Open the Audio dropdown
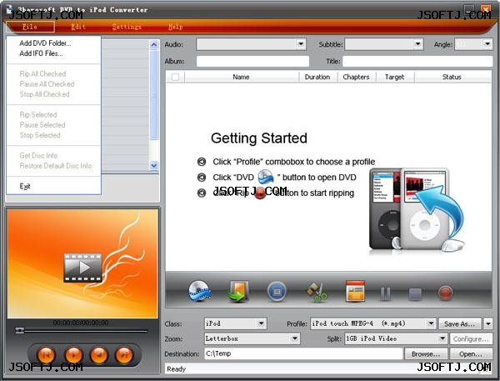This screenshot has height=381, width=500. 300,44
